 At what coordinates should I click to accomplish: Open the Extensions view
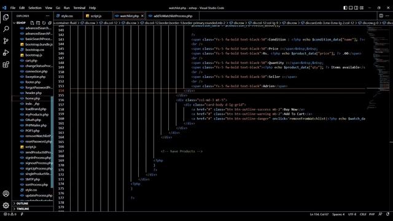click(6, 64)
